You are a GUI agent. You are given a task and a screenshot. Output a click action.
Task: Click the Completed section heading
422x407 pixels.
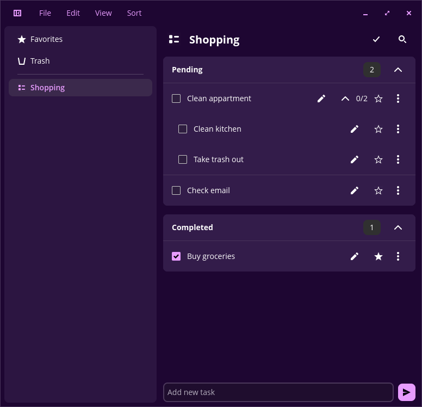[193, 227]
